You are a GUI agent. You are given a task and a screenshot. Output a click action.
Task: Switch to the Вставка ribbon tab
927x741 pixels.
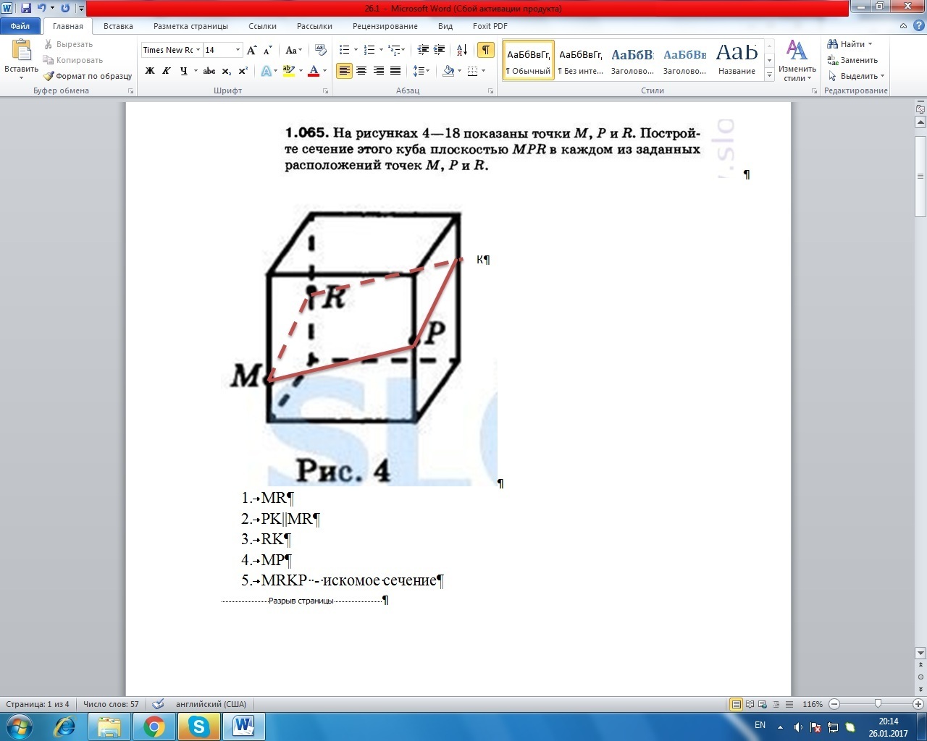click(117, 25)
